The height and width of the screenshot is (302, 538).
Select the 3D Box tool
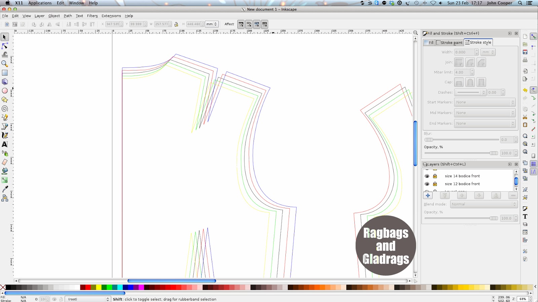tap(5, 82)
